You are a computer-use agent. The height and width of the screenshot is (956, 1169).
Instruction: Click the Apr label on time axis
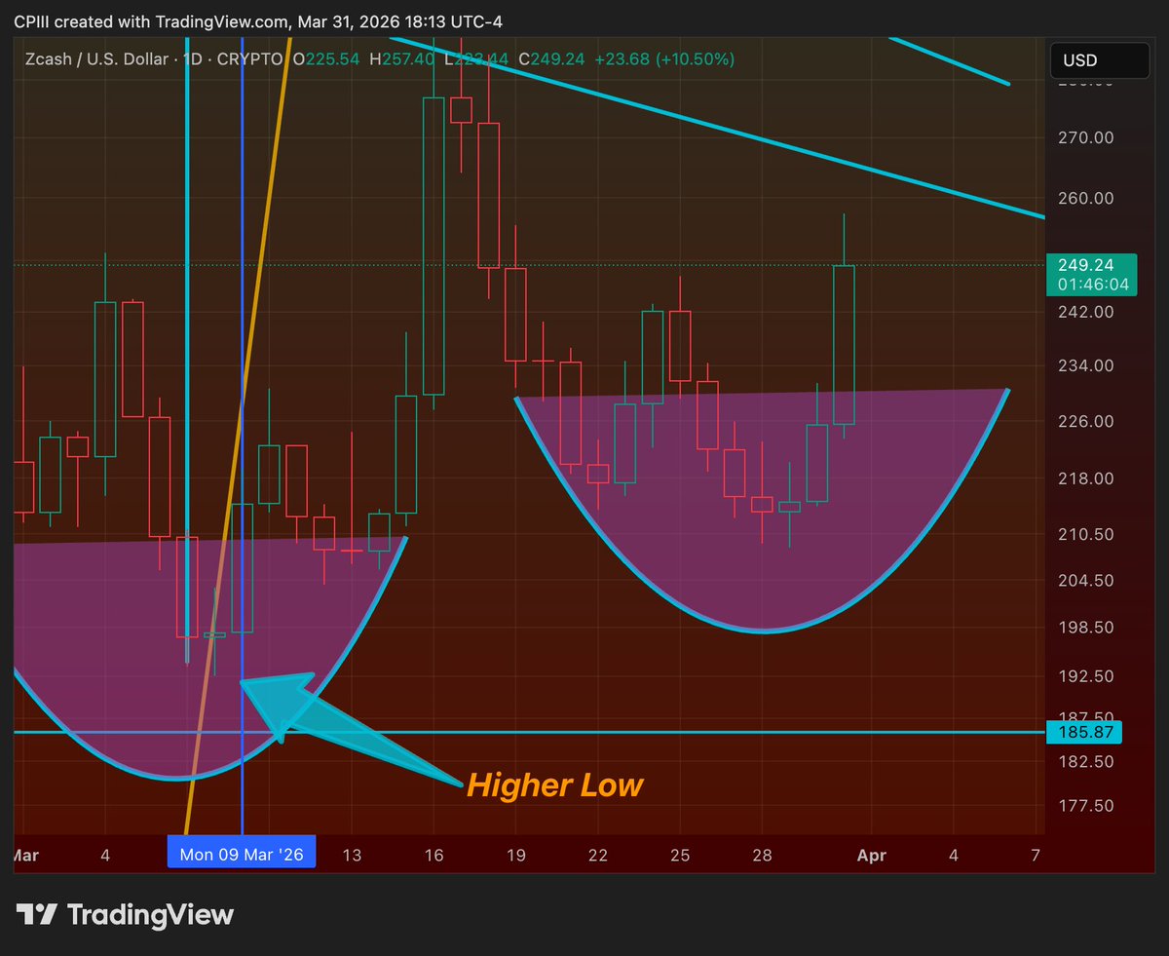point(871,856)
